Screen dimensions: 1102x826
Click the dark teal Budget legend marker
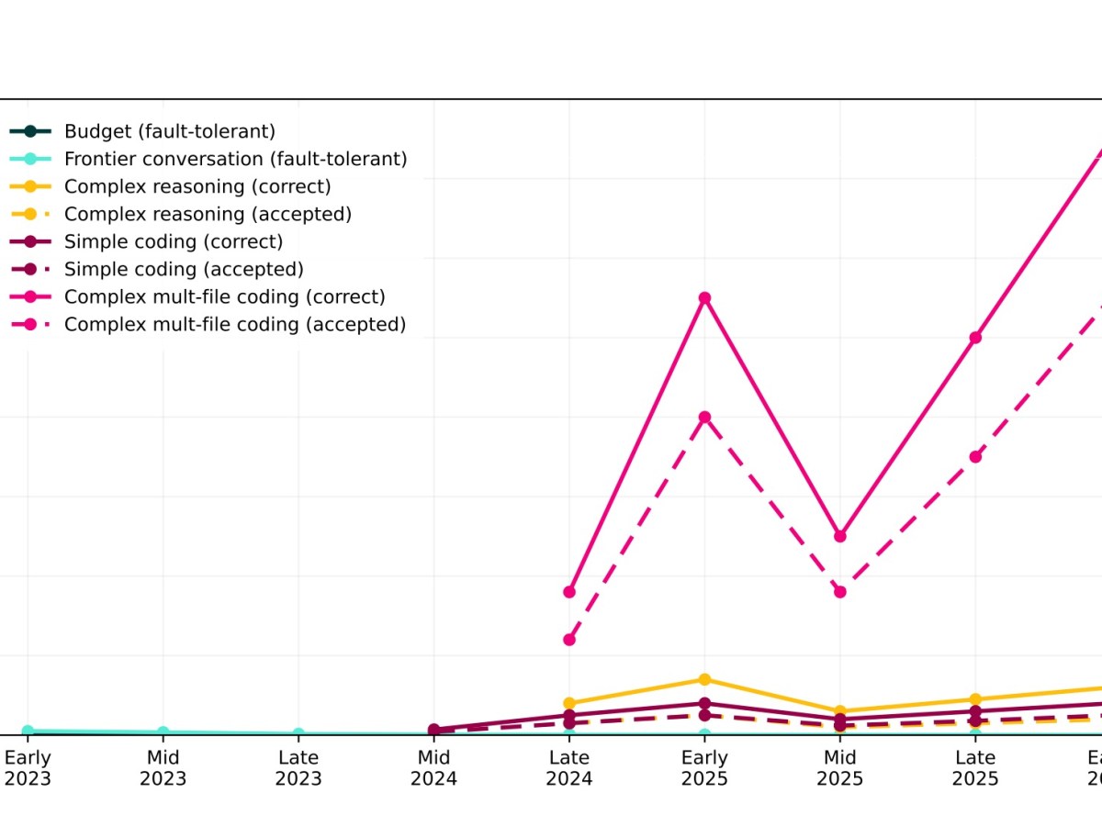coord(30,131)
